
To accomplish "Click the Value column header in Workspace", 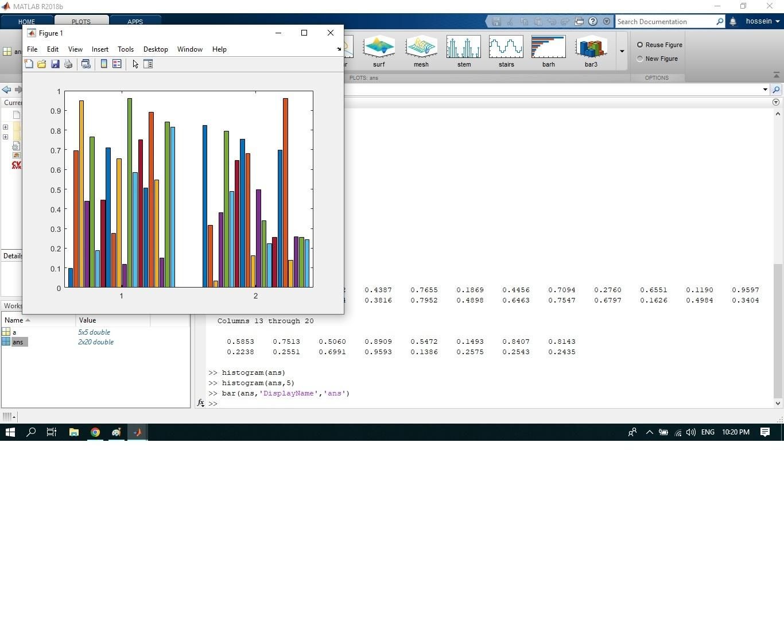I will pyautogui.click(x=113, y=320).
